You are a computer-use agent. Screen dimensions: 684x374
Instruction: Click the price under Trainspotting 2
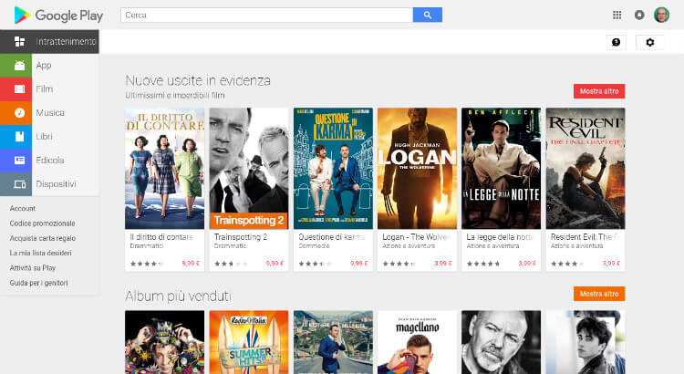point(275,264)
